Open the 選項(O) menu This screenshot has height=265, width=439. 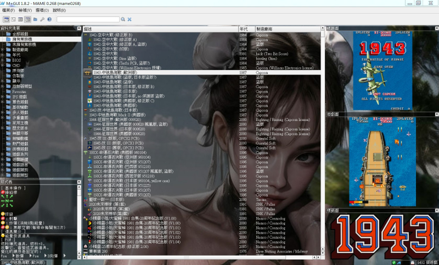point(42,10)
